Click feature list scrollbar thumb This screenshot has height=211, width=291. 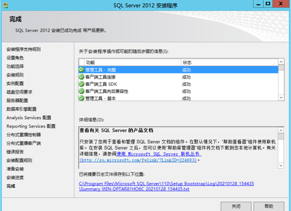281,67
